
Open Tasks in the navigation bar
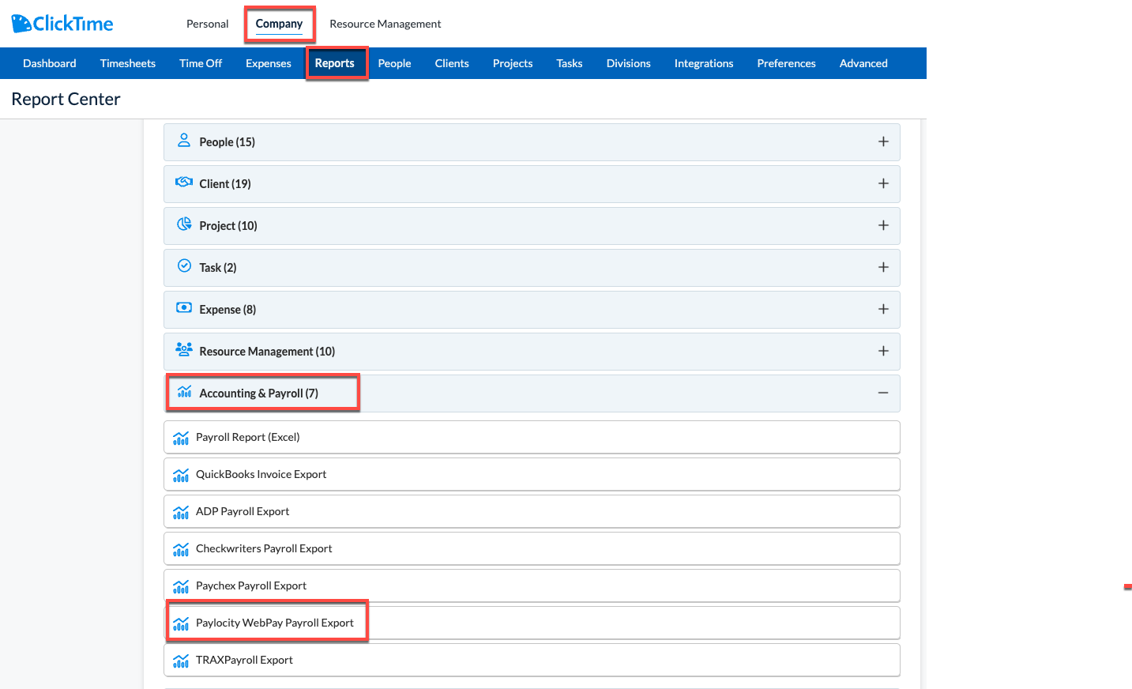tap(570, 63)
